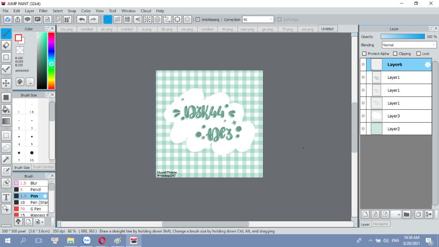The image size is (439, 247).
Task: Click the rainbow hue bar
Action: pos(51,61)
